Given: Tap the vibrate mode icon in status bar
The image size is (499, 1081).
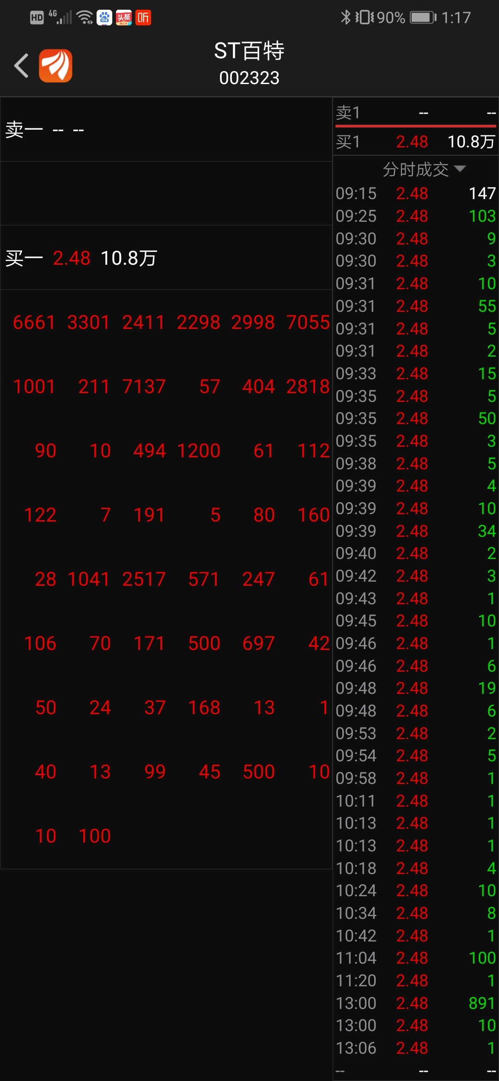Looking at the screenshot, I should coord(365,18).
